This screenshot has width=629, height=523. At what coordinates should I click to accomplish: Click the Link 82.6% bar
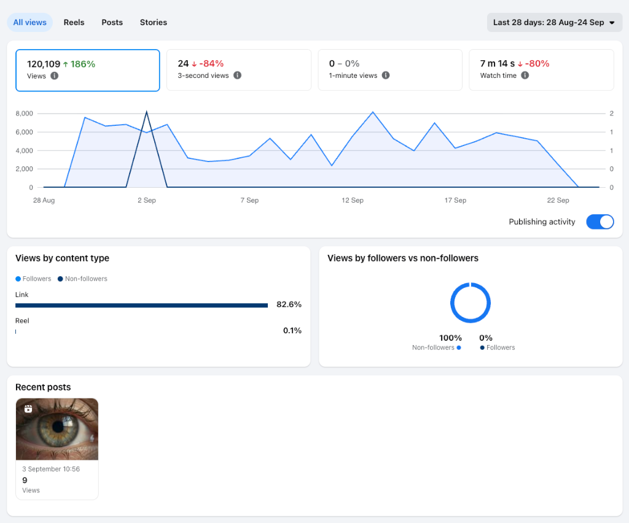142,305
